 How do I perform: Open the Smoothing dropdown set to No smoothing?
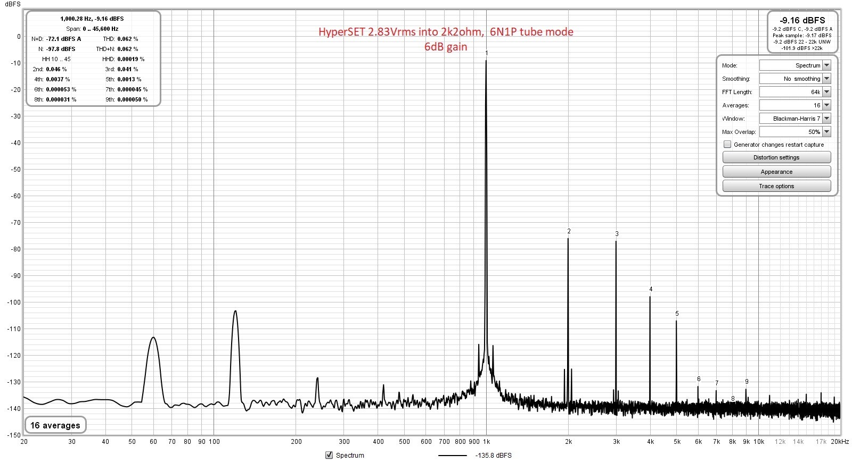click(x=795, y=79)
